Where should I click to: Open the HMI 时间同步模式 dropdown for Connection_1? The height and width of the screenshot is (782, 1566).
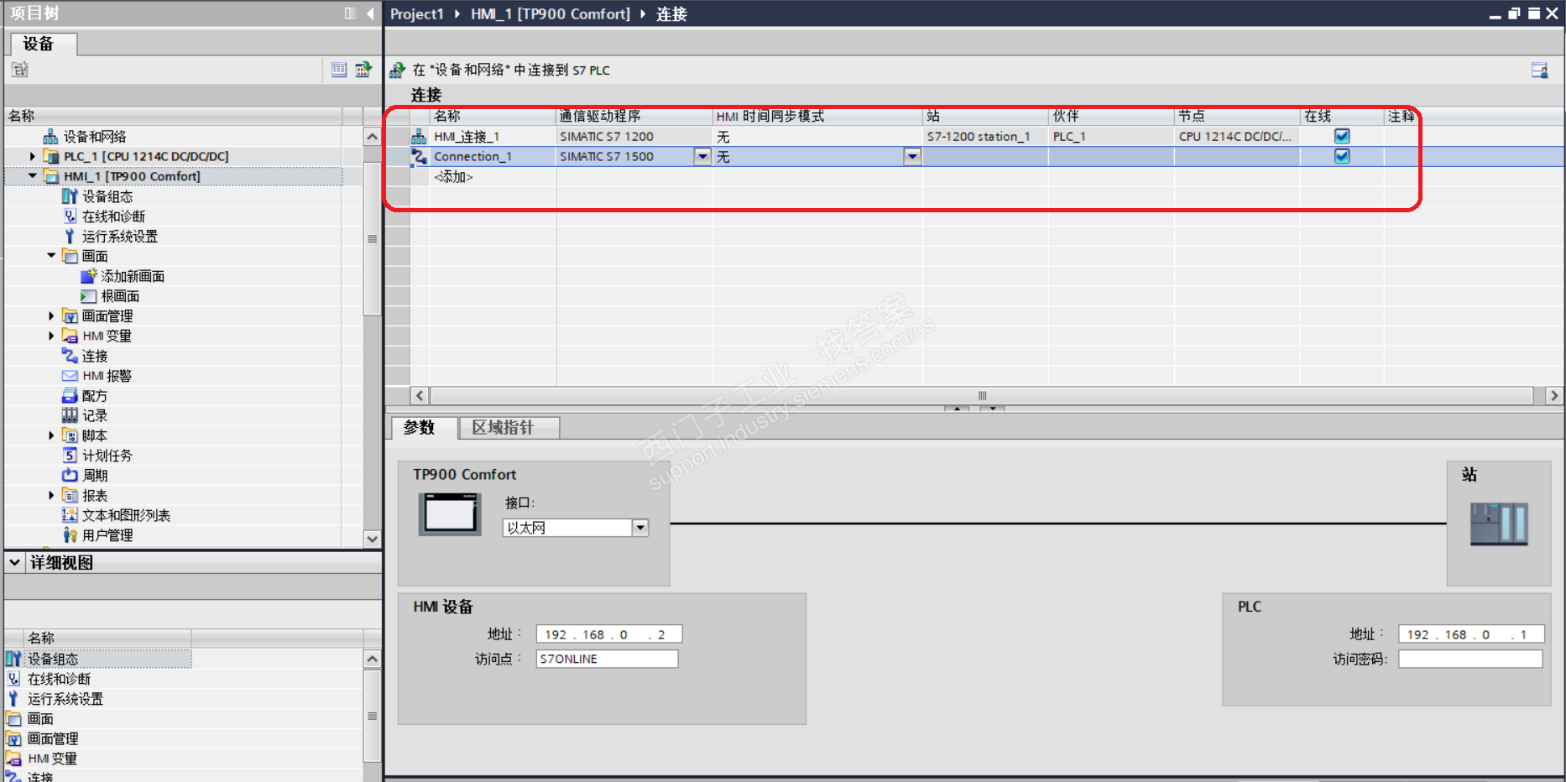point(912,156)
